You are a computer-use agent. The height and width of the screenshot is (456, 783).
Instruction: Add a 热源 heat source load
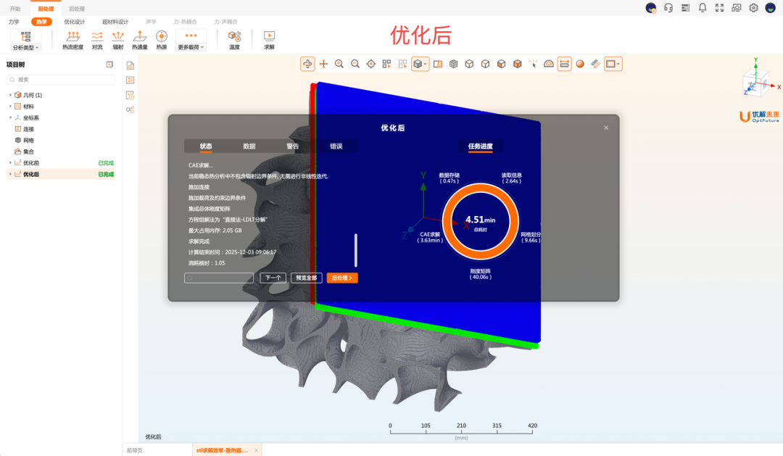click(162, 39)
